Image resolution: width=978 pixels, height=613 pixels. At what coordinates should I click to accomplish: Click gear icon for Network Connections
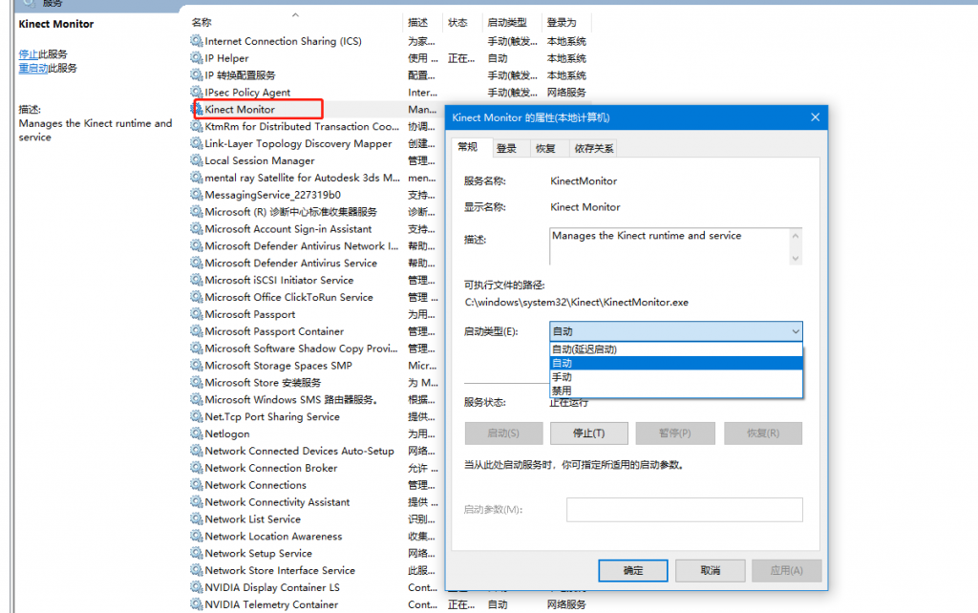point(197,485)
